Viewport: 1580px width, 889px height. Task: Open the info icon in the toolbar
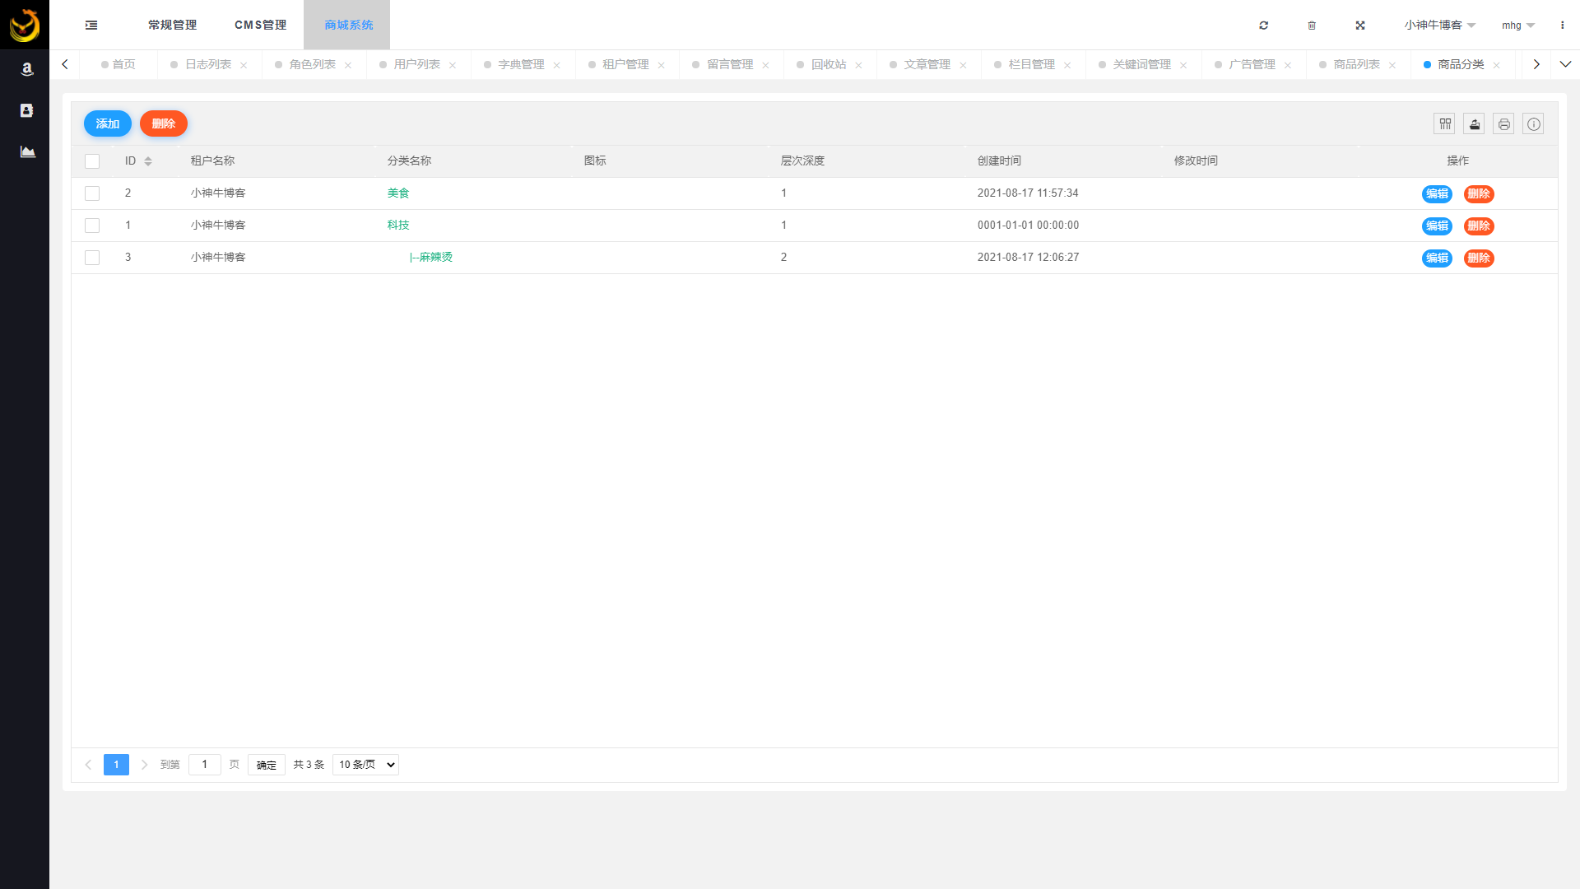click(x=1533, y=123)
